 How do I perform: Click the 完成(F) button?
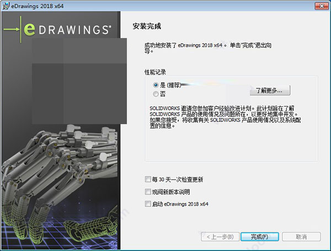[260, 237]
